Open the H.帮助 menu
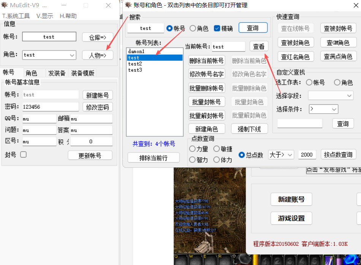The height and width of the screenshot is (265, 361). [68, 16]
